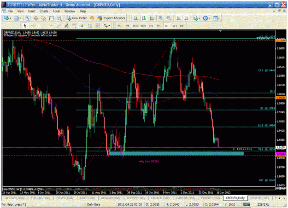Select the Text Label tool
This screenshot has height=208, width=288.
[x=90, y=26]
